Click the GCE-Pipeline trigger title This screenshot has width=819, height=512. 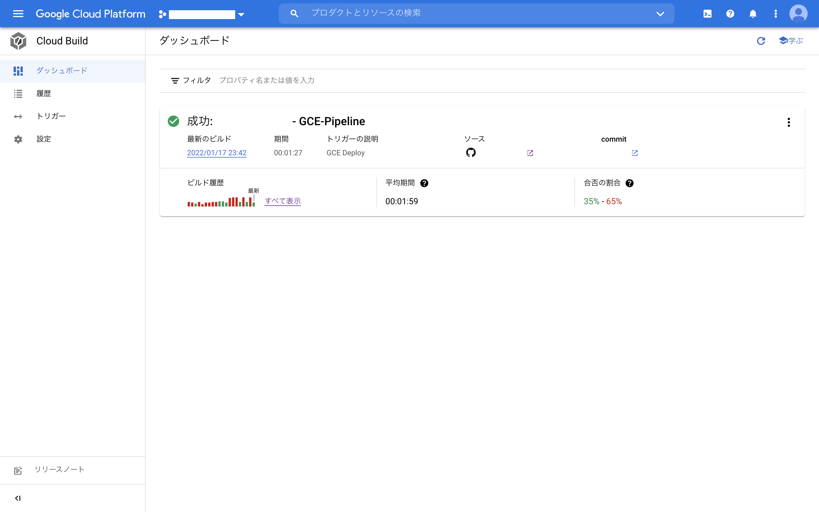[x=329, y=121]
